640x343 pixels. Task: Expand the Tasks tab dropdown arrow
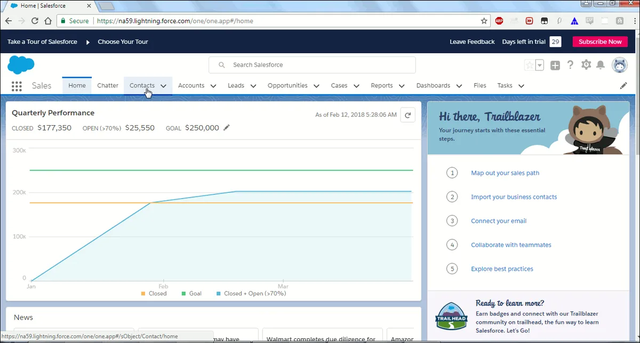pyautogui.click(x=521, y=86)
